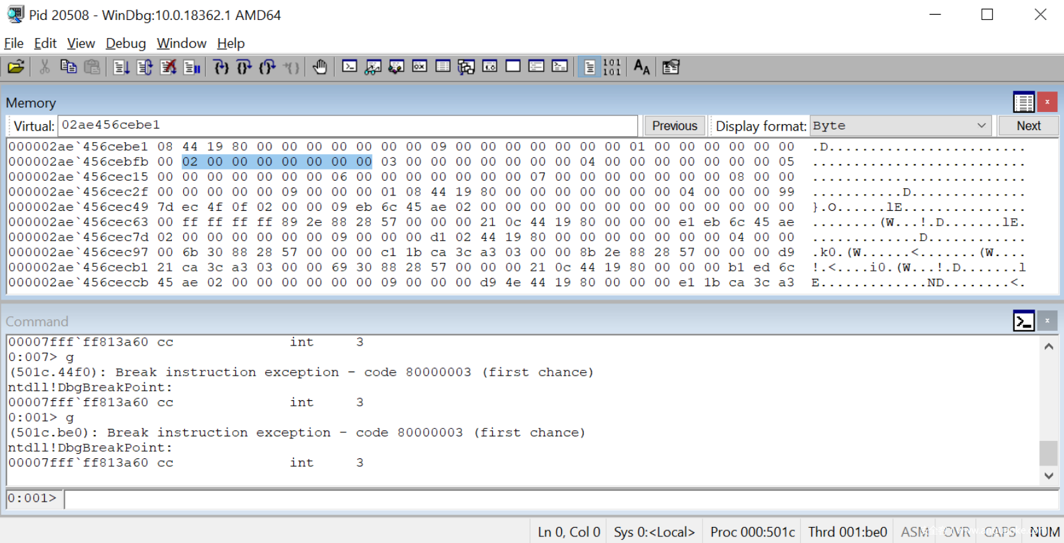Open the Font settings toolbar icon
The width and height of the screenshot is (1064, 543).
pyautogui.click(x=641, y=67)
